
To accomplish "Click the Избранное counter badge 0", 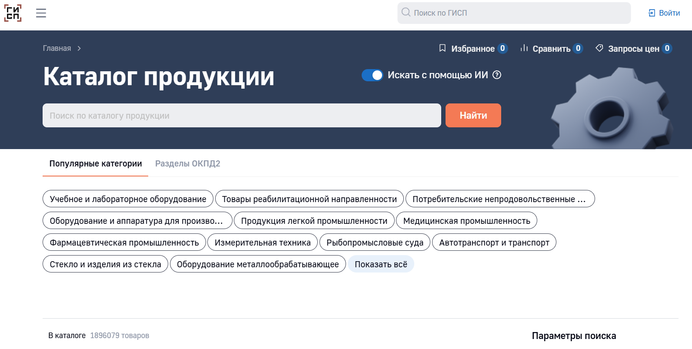I will pos(502,48).
